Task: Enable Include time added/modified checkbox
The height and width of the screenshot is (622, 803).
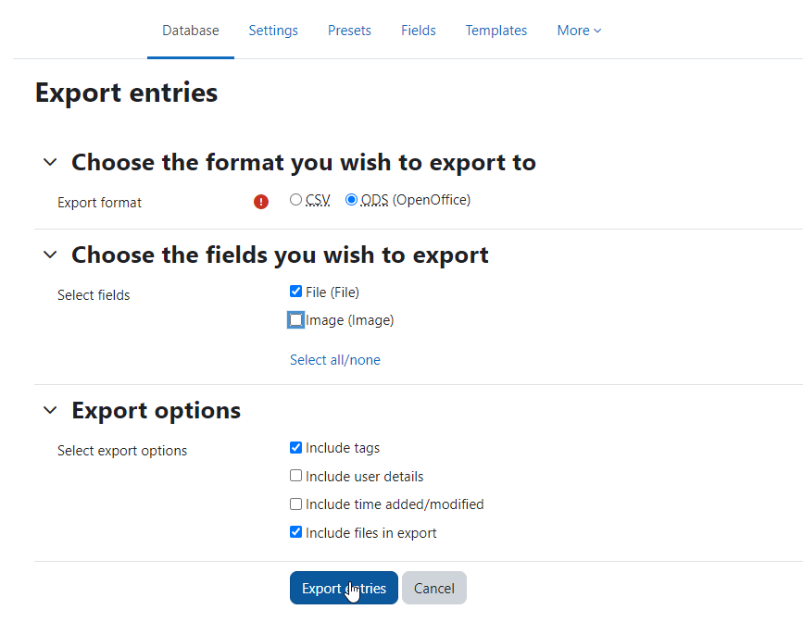Action: point(295,504)
